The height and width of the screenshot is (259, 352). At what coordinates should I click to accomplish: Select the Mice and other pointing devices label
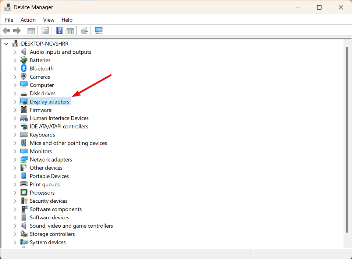pyautogui.click(x=68, y=143)
